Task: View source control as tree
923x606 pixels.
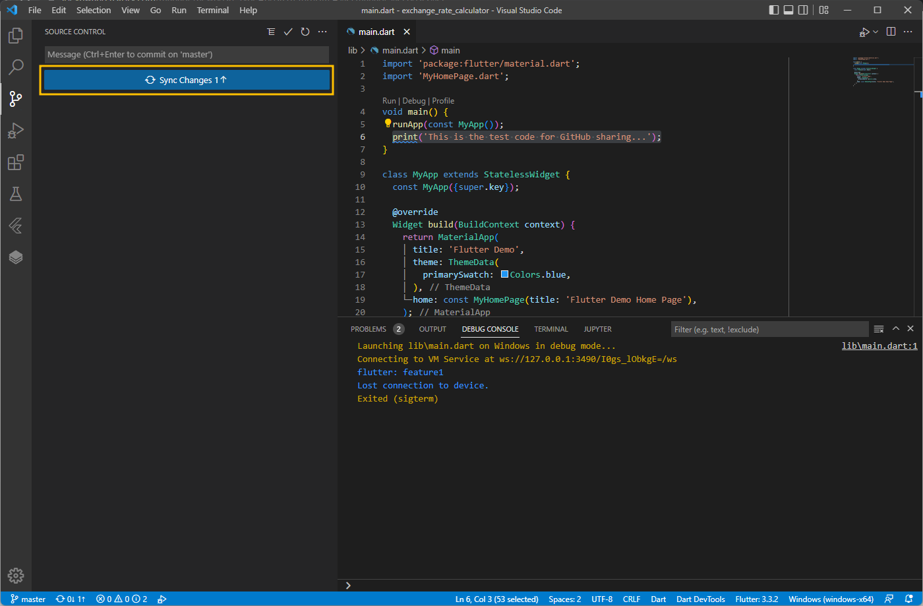Action: 271,32
